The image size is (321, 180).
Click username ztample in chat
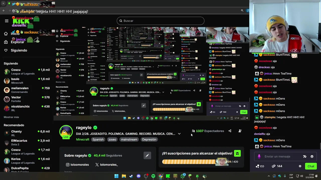[x=270, y=117]
